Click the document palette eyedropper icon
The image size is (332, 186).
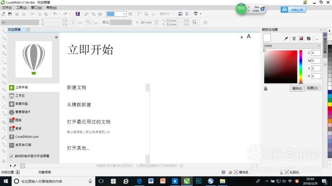tap(14, 166)
